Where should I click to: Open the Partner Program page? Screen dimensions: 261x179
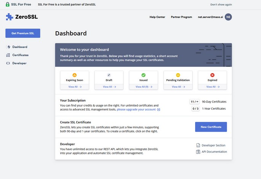[181, 17]
